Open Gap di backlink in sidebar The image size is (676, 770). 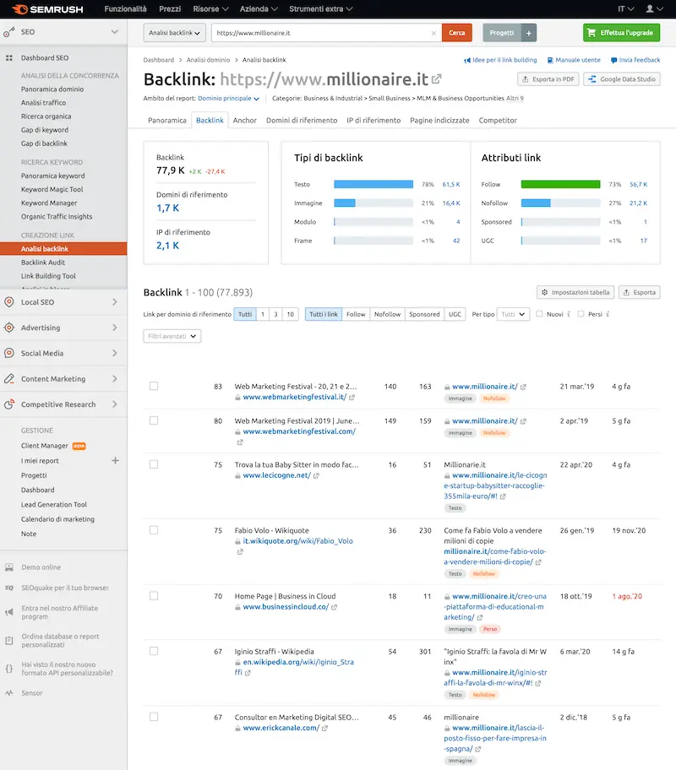[x=44, y=144]
